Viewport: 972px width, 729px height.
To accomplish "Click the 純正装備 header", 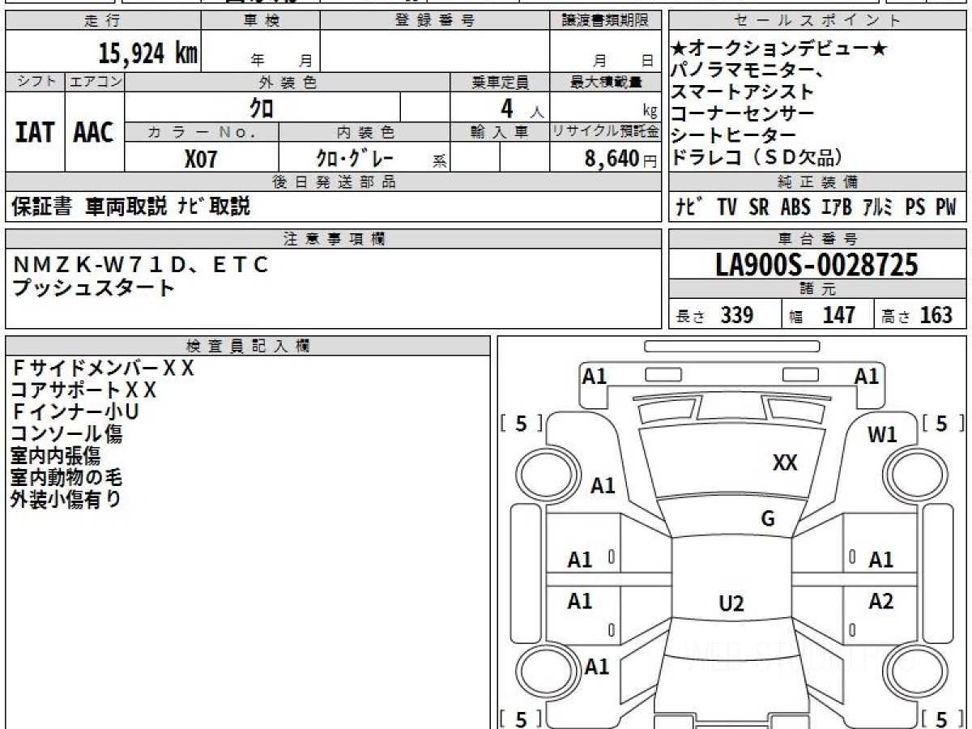I will 818,182.
